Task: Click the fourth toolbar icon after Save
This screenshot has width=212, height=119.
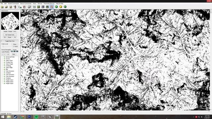Action: coord(15,7)
